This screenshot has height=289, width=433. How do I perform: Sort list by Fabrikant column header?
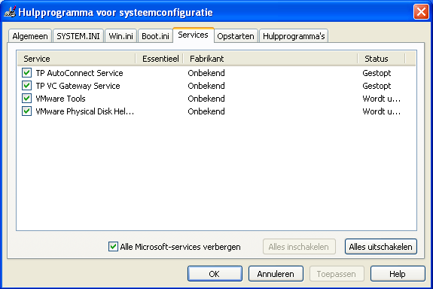(x=270, y=59)
